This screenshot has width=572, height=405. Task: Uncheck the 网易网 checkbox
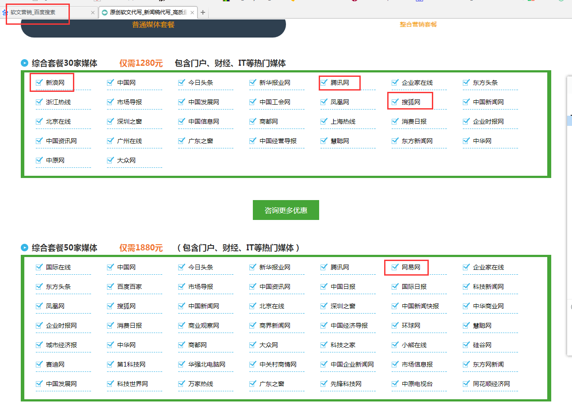pos(395,267)
